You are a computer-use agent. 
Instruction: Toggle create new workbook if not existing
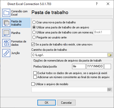(62, 44)
